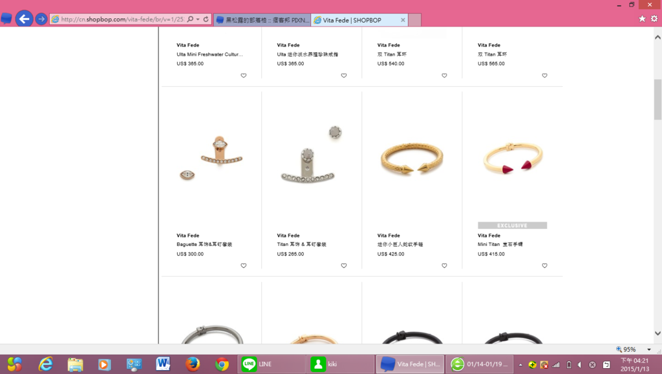Switch to the PIXNET blog tab
Screen dimensions: 662x374
(262, 20)
